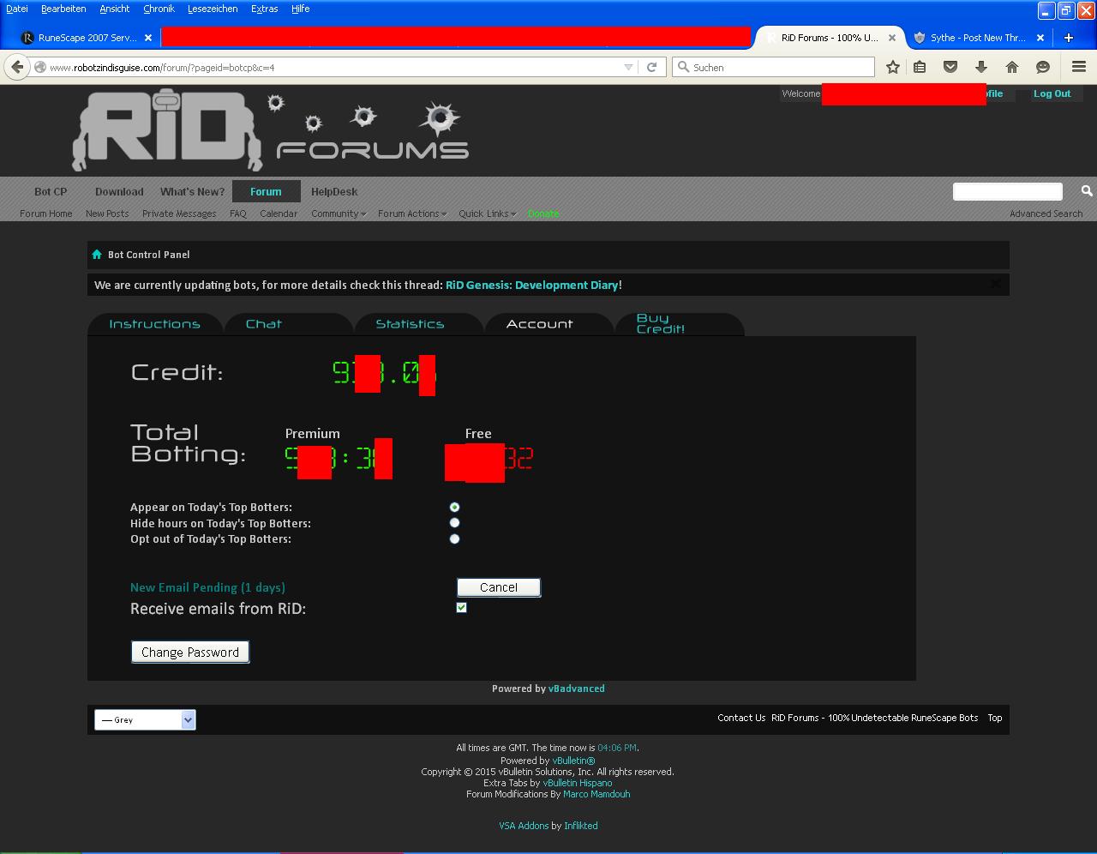This screenshot has width=1097, height=854.
Task: Click the search magnifier in the search box
Action: tap(683, 67)
